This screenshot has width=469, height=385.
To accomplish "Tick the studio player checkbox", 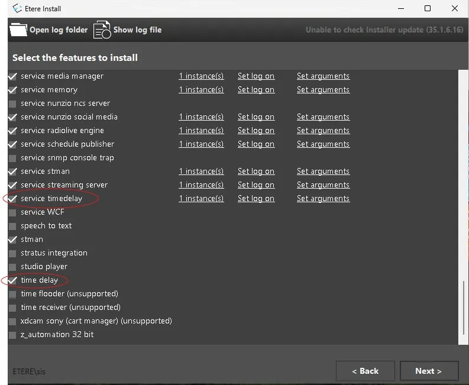I will coord(12,267).
